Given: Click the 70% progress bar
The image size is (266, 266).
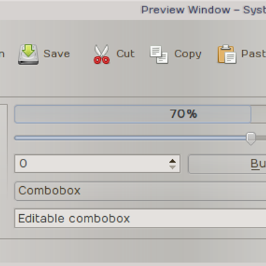Looking at the screenshot, I should point(140,114).
